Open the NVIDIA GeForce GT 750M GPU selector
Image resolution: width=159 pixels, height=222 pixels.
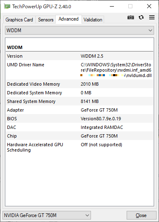(x=47, y=215)
